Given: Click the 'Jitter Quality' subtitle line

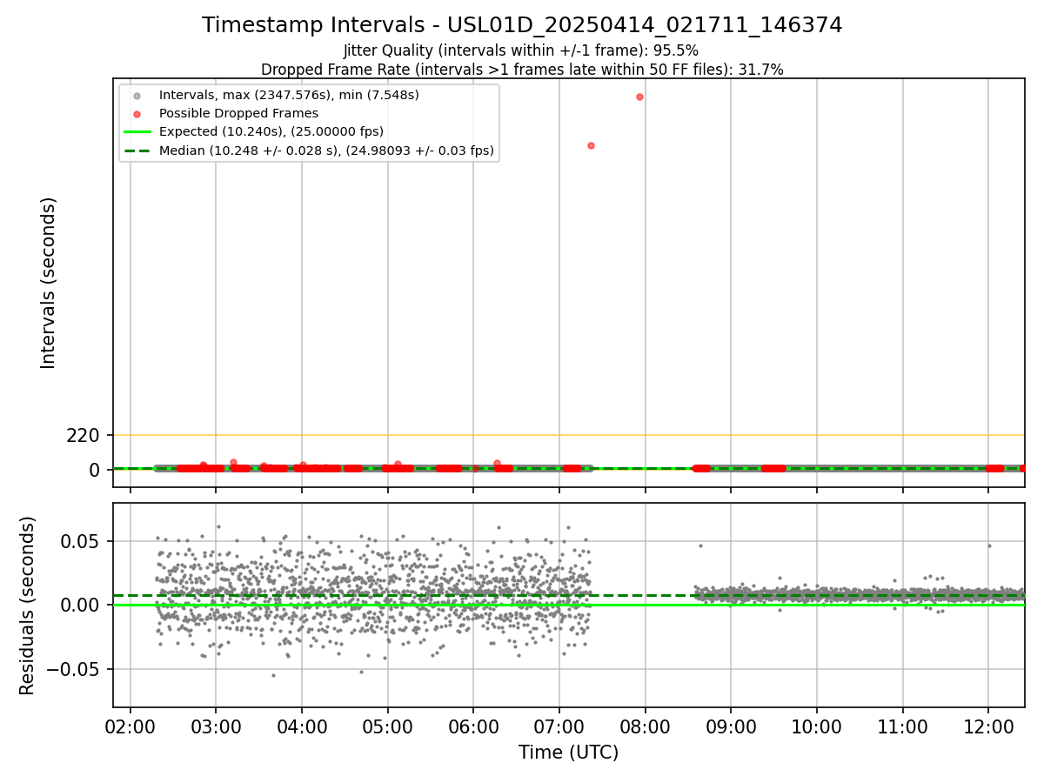Looking at the screenshot, I should tap(521, 50).
